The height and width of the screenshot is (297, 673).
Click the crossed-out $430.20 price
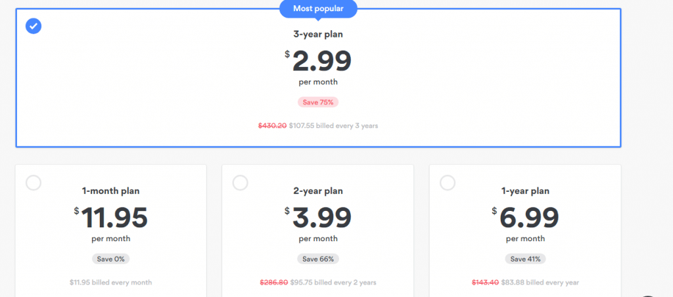272,126
